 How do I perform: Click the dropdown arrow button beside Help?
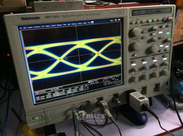92,22
